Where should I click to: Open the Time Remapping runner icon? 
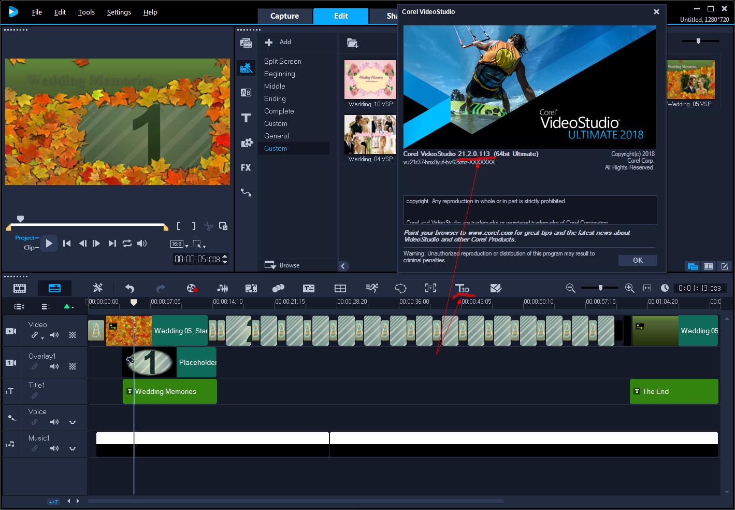pos(371,288)
